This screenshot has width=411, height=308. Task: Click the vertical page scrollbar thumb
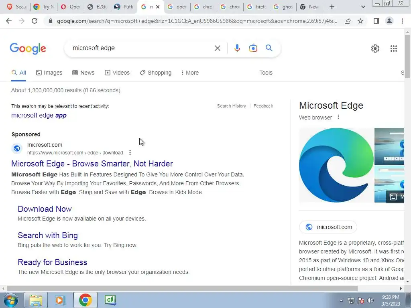(407, 56)
